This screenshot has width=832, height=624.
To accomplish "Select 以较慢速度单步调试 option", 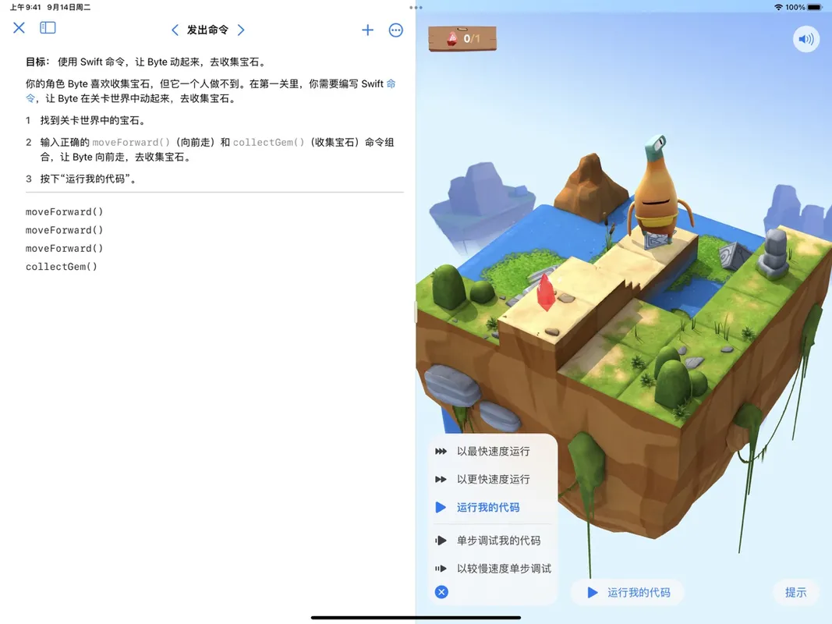I will 492,569.
